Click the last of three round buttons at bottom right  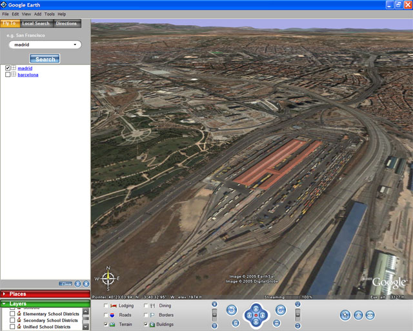[370, 315]
